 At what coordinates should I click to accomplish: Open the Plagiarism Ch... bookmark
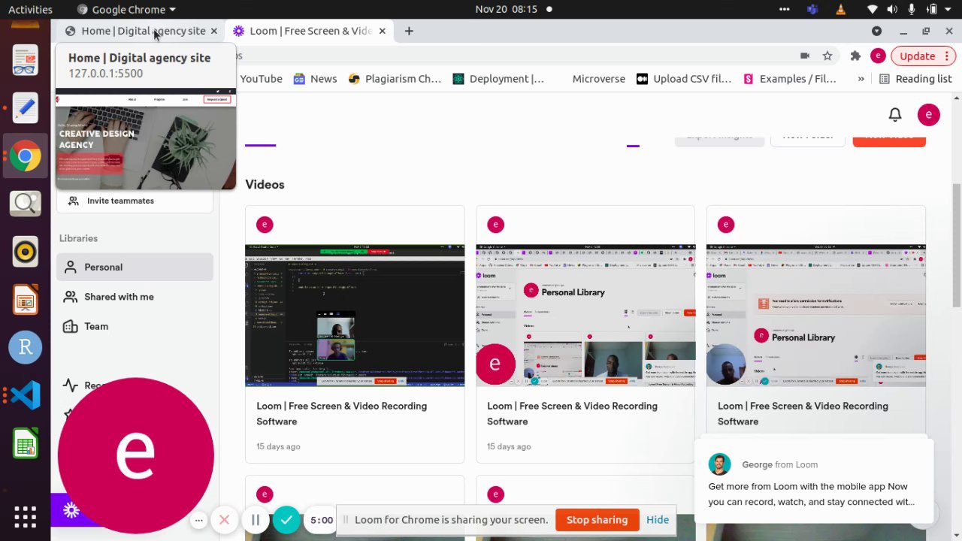tap(395, 79)
